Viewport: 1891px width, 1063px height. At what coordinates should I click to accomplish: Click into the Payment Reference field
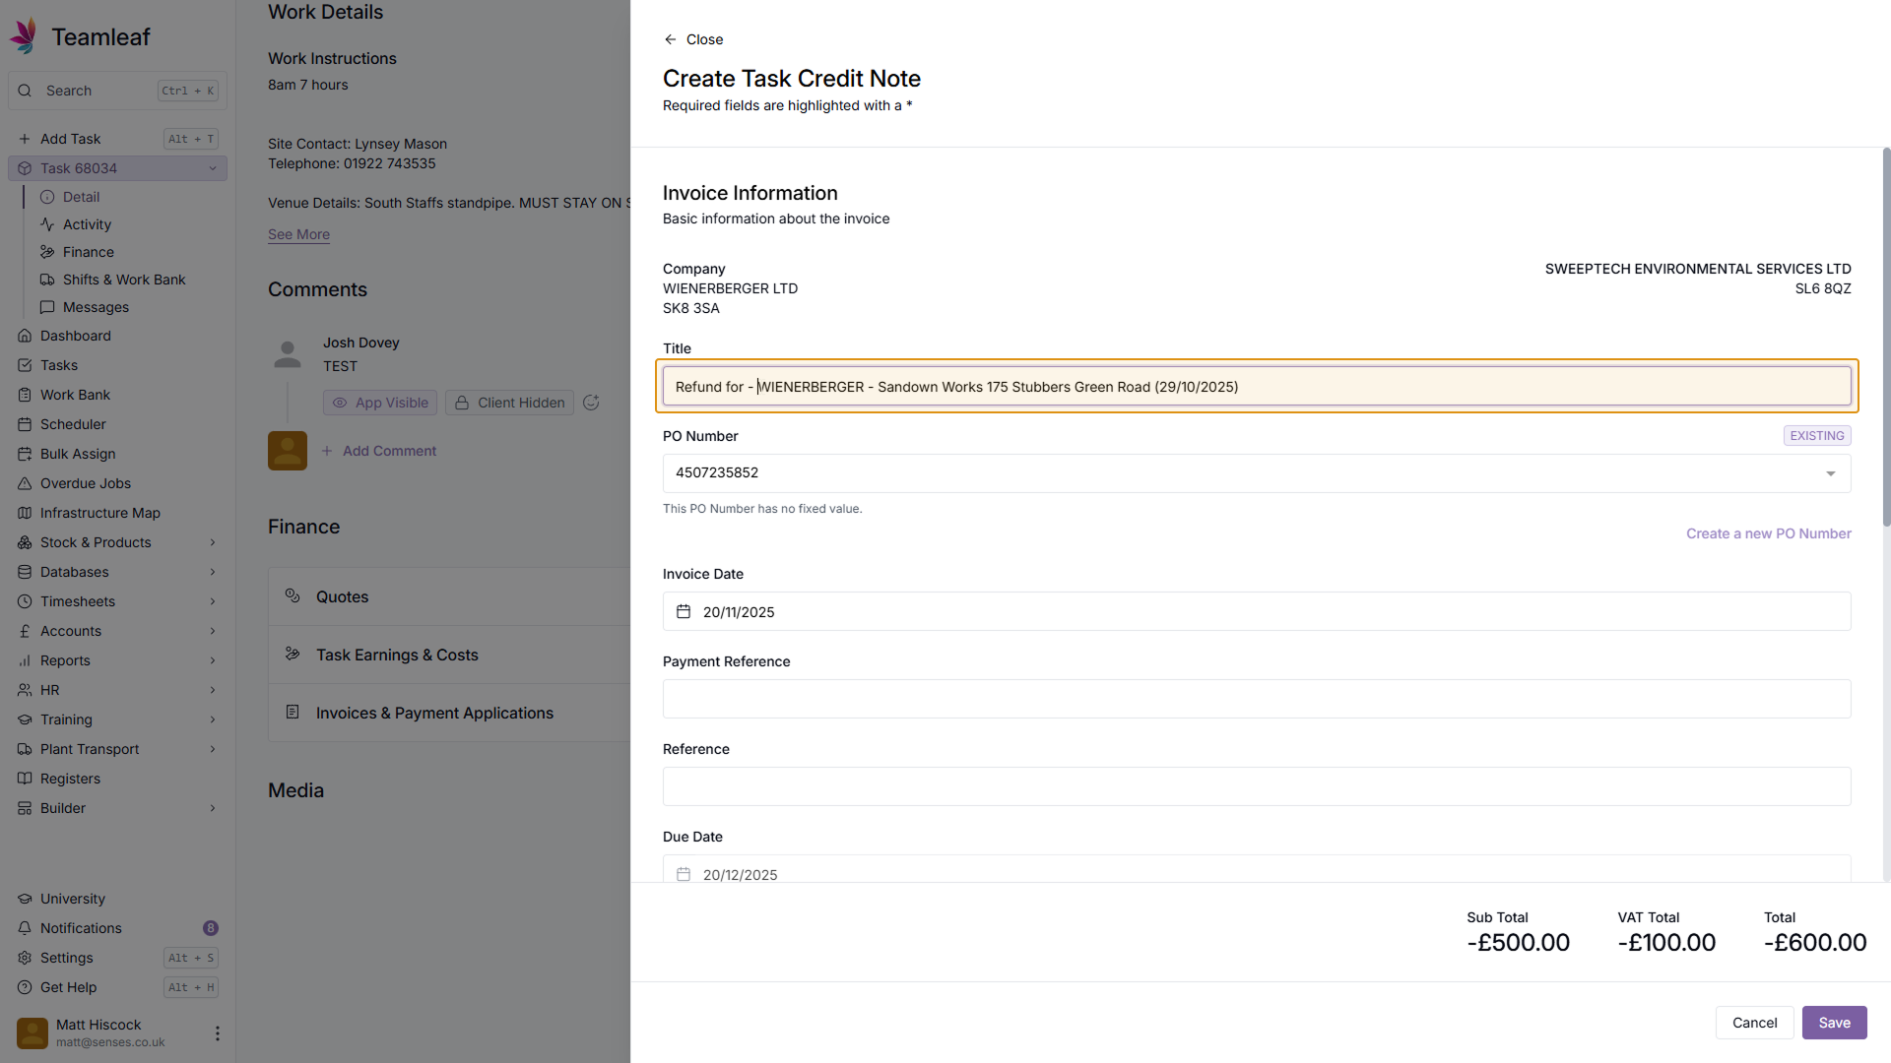coord(1256,699)
